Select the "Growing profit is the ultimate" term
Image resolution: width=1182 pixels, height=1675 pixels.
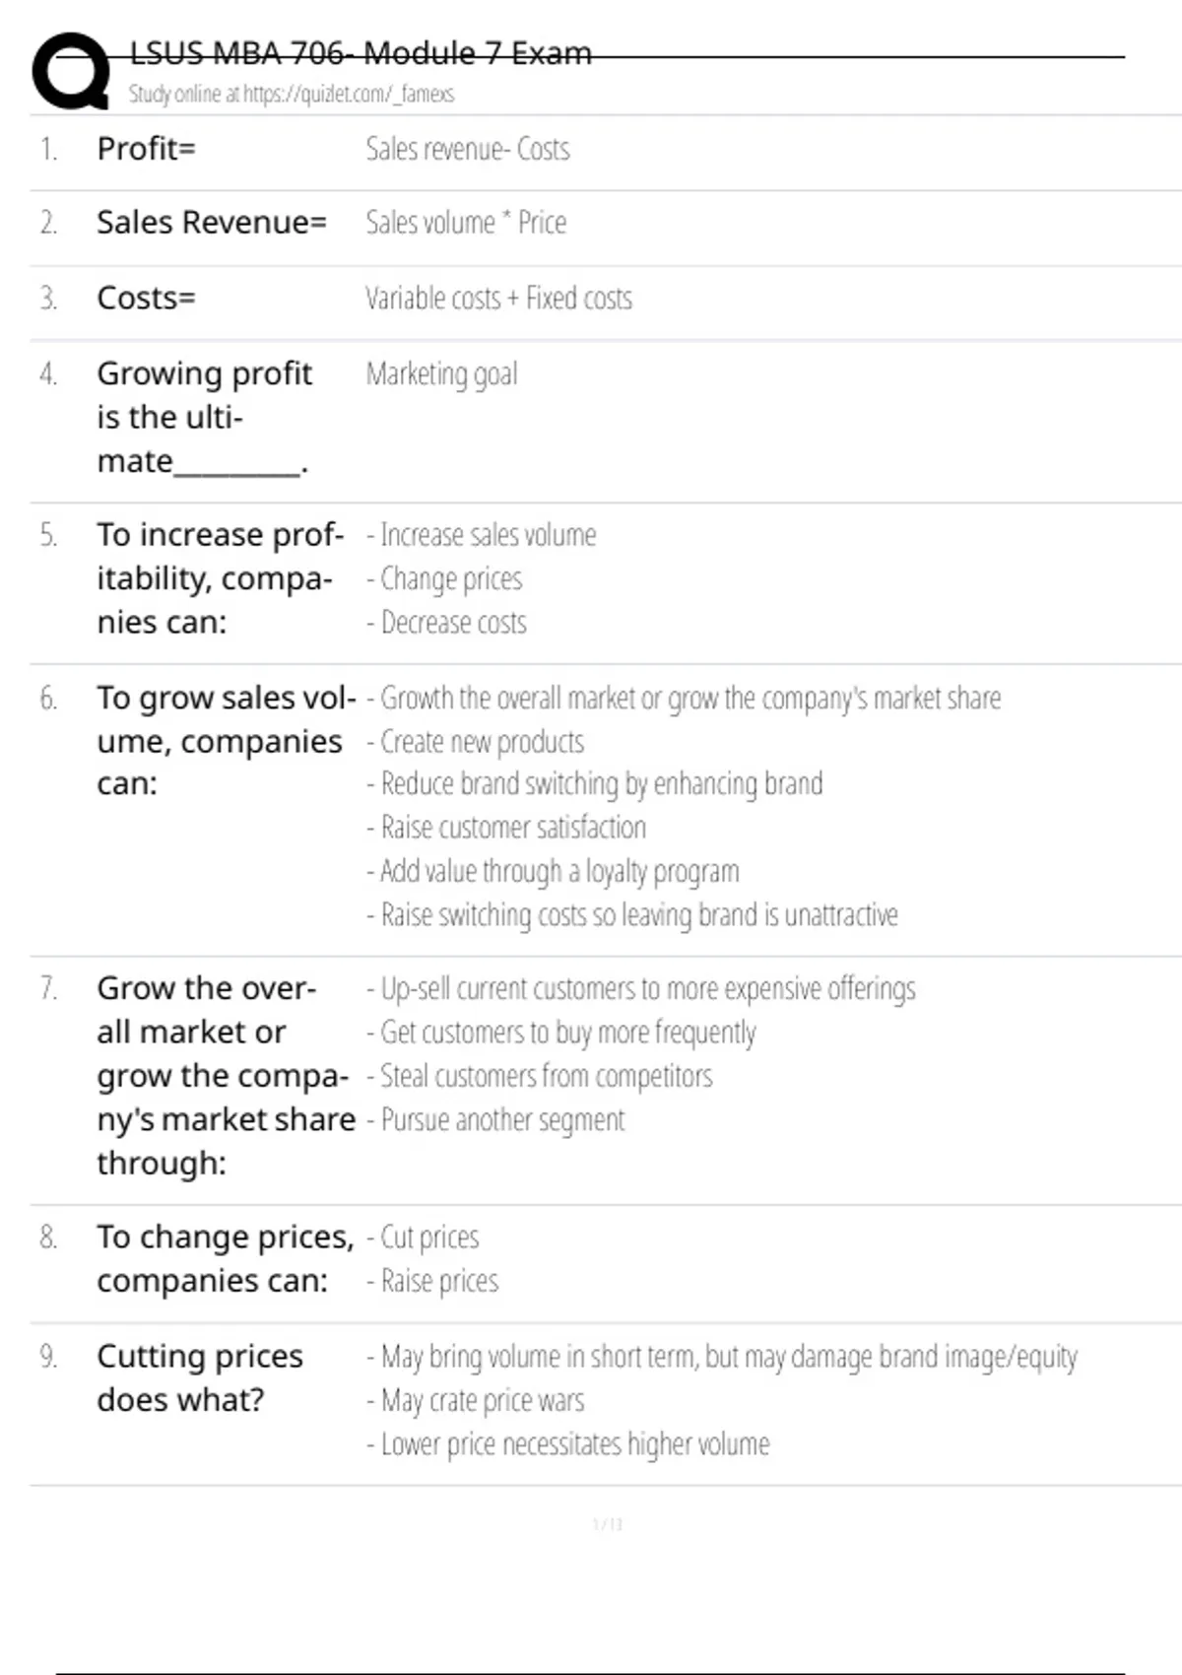tap(204, 417)
